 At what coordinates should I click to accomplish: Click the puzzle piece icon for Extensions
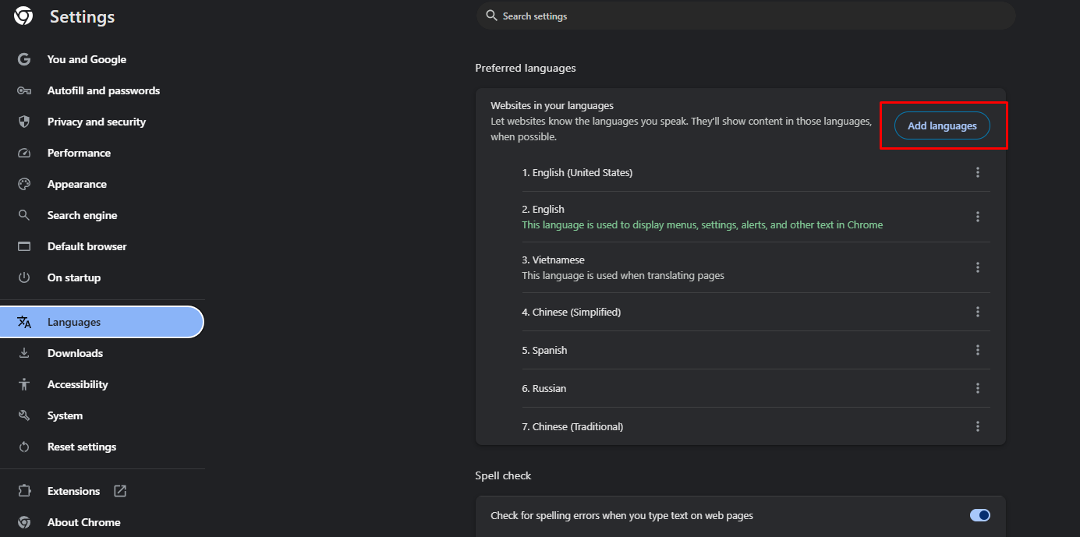(24, 491)
